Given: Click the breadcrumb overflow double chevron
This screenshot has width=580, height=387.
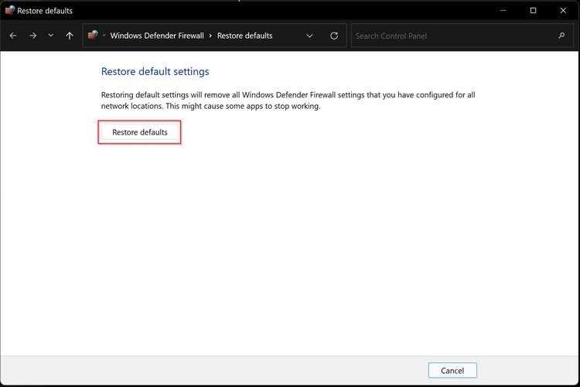Looking at the screenshot, I should [x=104, y=36].
